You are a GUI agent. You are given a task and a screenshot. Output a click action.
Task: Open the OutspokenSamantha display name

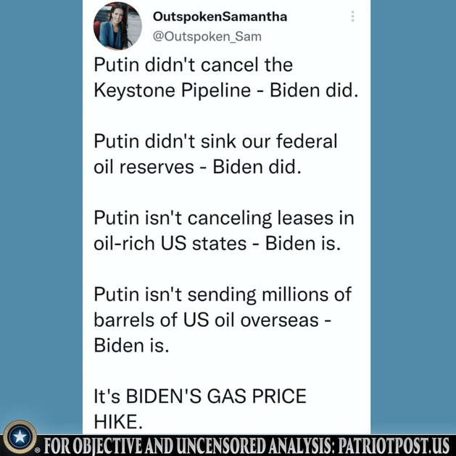pyautogui.click(x=220, y=17)
